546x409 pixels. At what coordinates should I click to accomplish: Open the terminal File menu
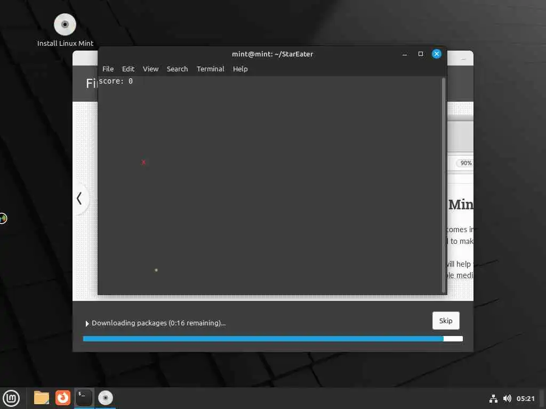click(x=108, y=69)
